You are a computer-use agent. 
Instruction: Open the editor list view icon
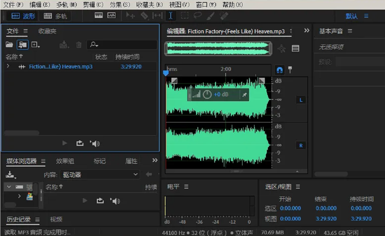click(x=295, y=49)
